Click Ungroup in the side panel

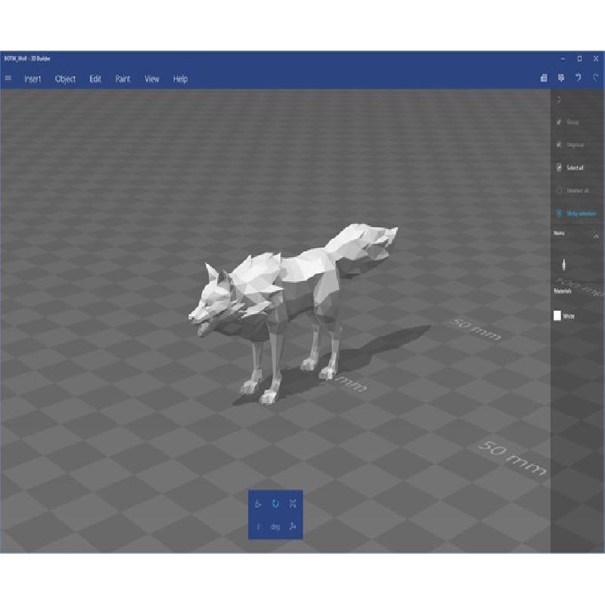pyautogui.click(x=570, y=145)
